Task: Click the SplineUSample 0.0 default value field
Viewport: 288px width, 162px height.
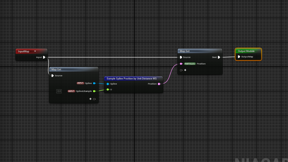Action: pyautogui.click(x=59, y=91)
